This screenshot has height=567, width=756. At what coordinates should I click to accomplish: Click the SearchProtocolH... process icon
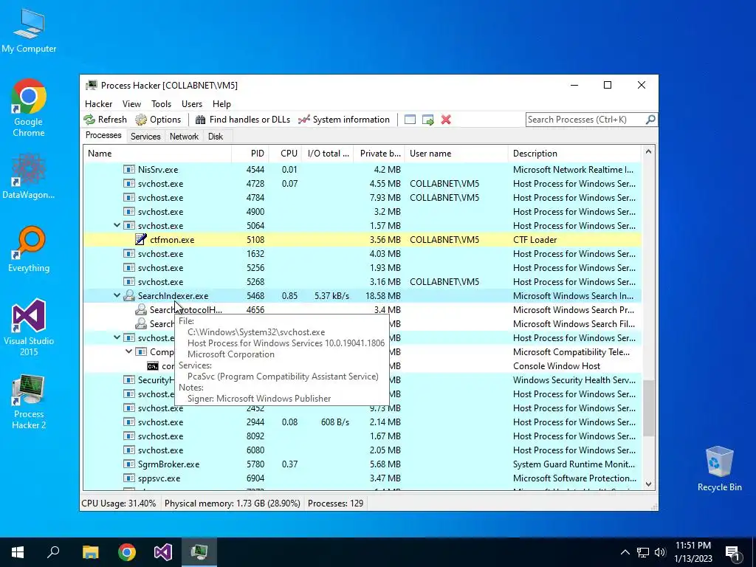point(141,309)
